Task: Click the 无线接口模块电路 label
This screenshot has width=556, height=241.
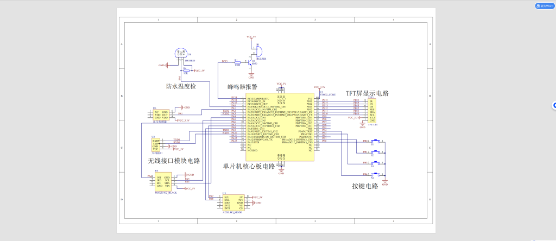Action: (174, 161)
